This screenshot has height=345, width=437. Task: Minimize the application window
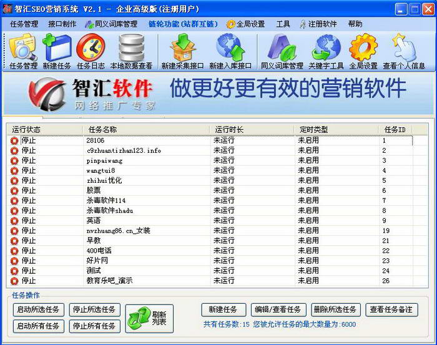pyautogui.click(x=401, y=9)
